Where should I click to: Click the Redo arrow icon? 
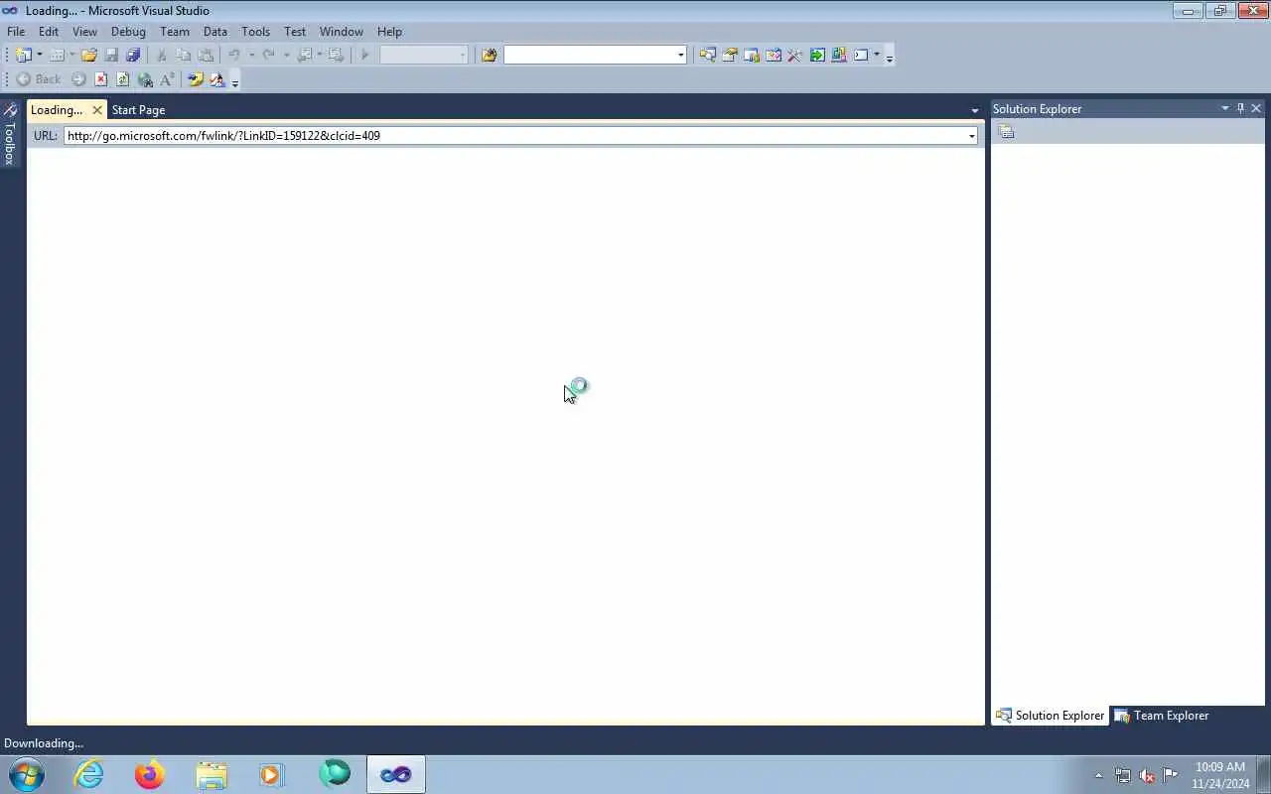(268, 56)
